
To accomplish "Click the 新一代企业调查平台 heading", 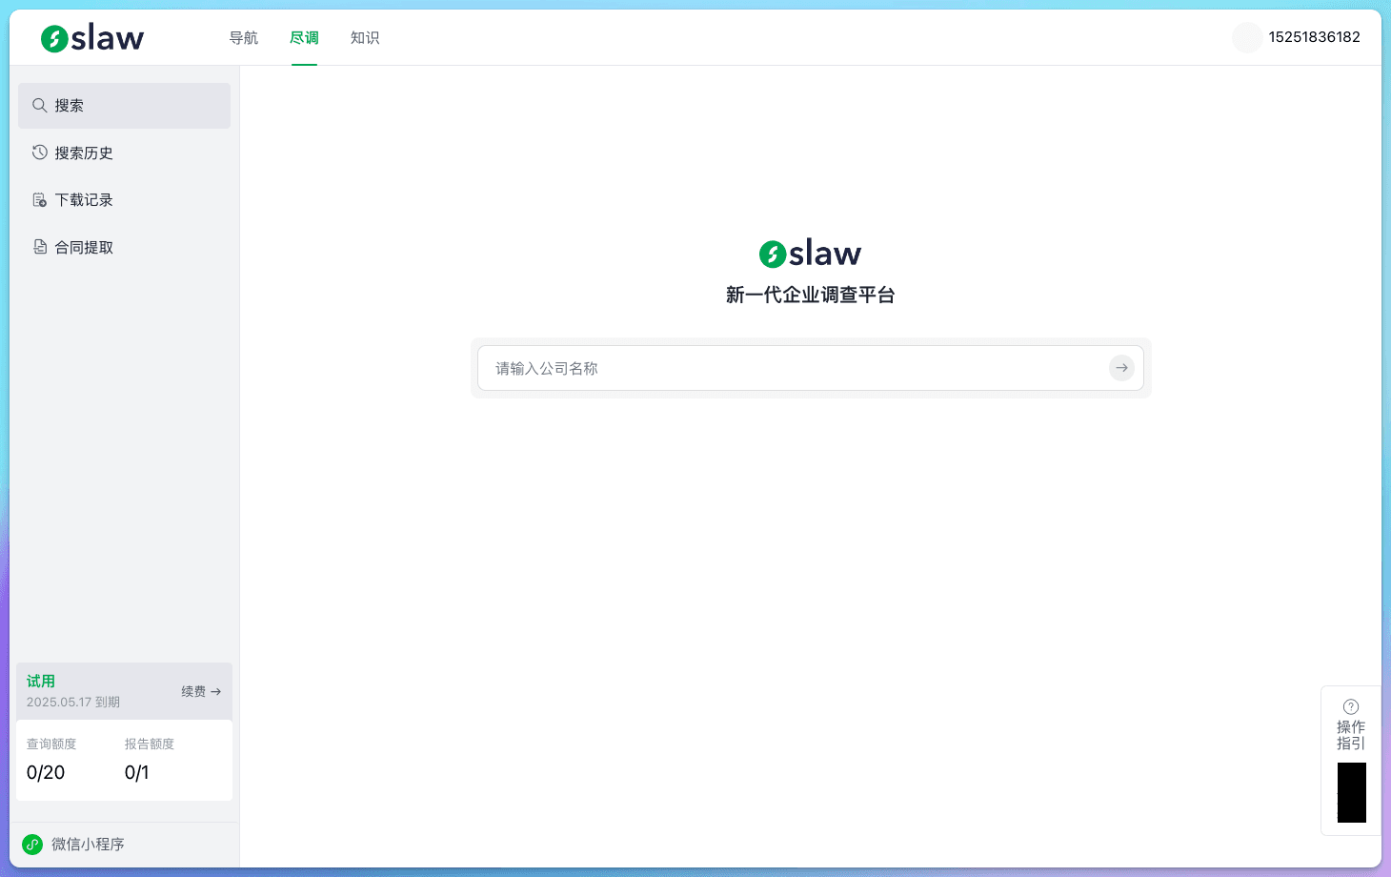I will 811,296.
